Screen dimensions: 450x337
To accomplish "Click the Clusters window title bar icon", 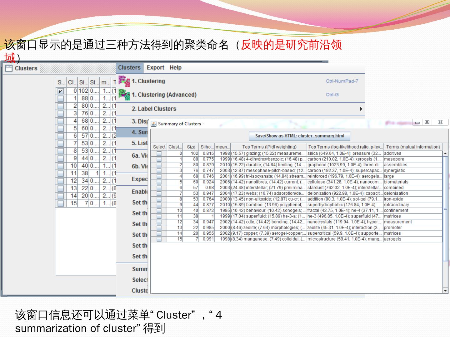I will pyautogui.click(x=9, y=68).
